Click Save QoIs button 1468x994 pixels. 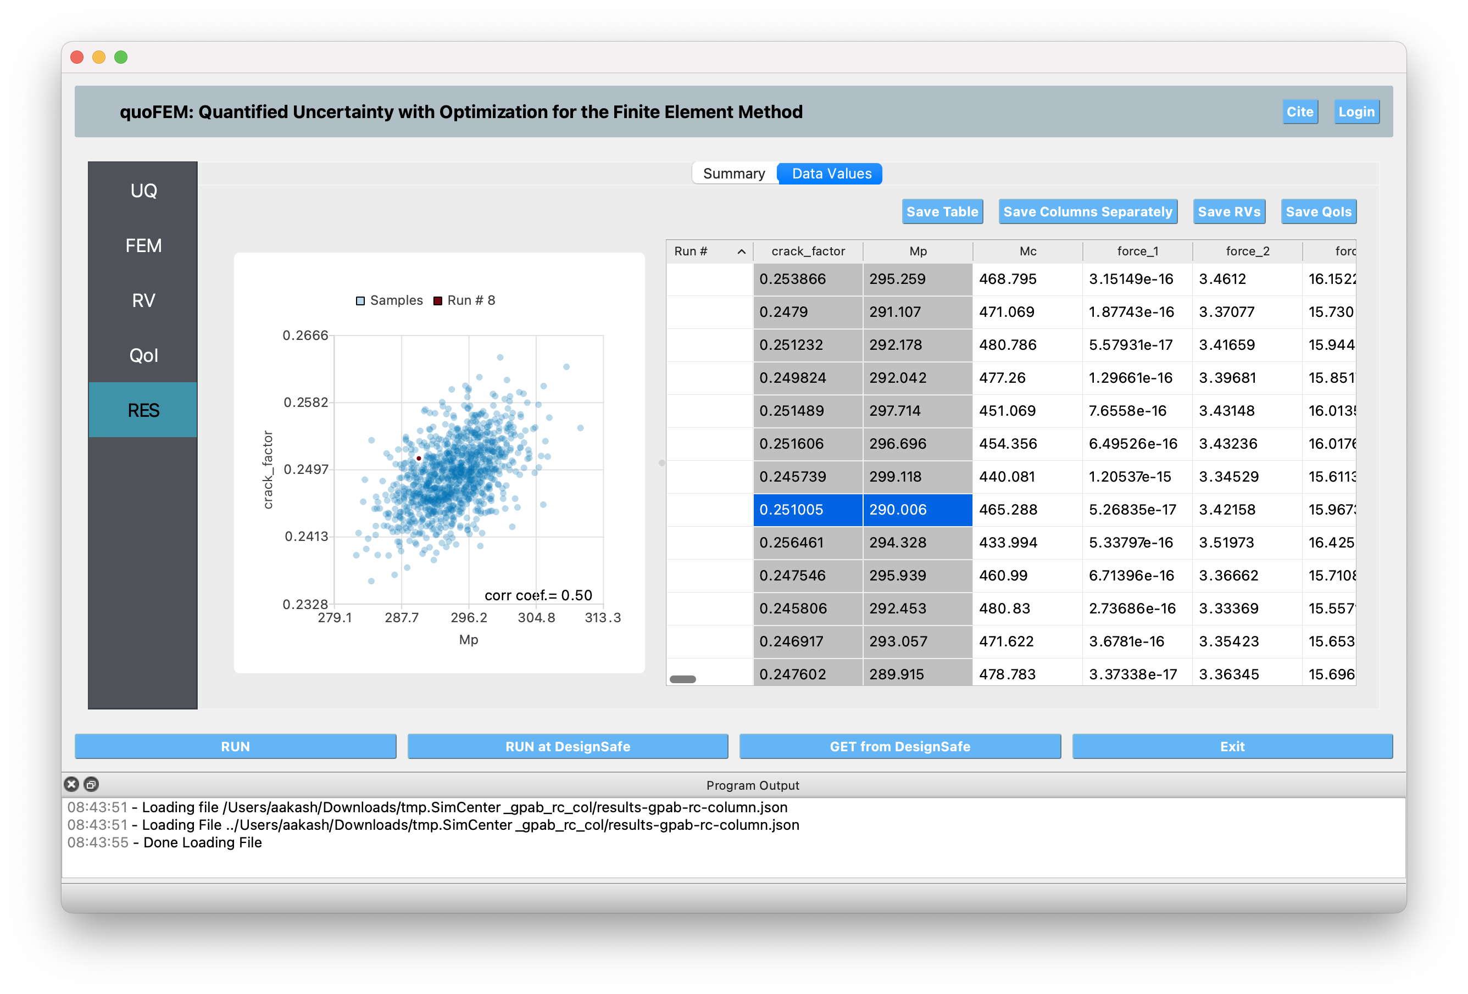1319,211
